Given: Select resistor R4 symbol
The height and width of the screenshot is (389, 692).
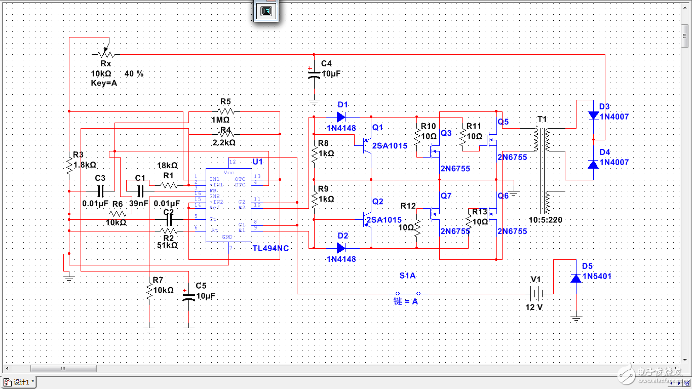Looking at the screenshot, I should pos(225,134).
